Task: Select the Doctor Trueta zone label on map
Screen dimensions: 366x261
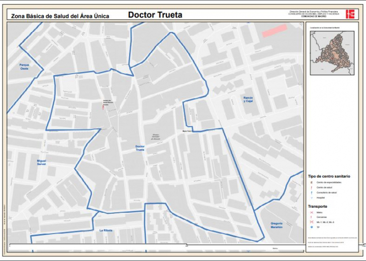Action: pos(140,148)
